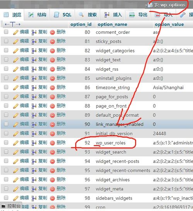Click 编辑 link for widget_recent-comments row
This screenshot has height=211, width=193.
(24, 170)
